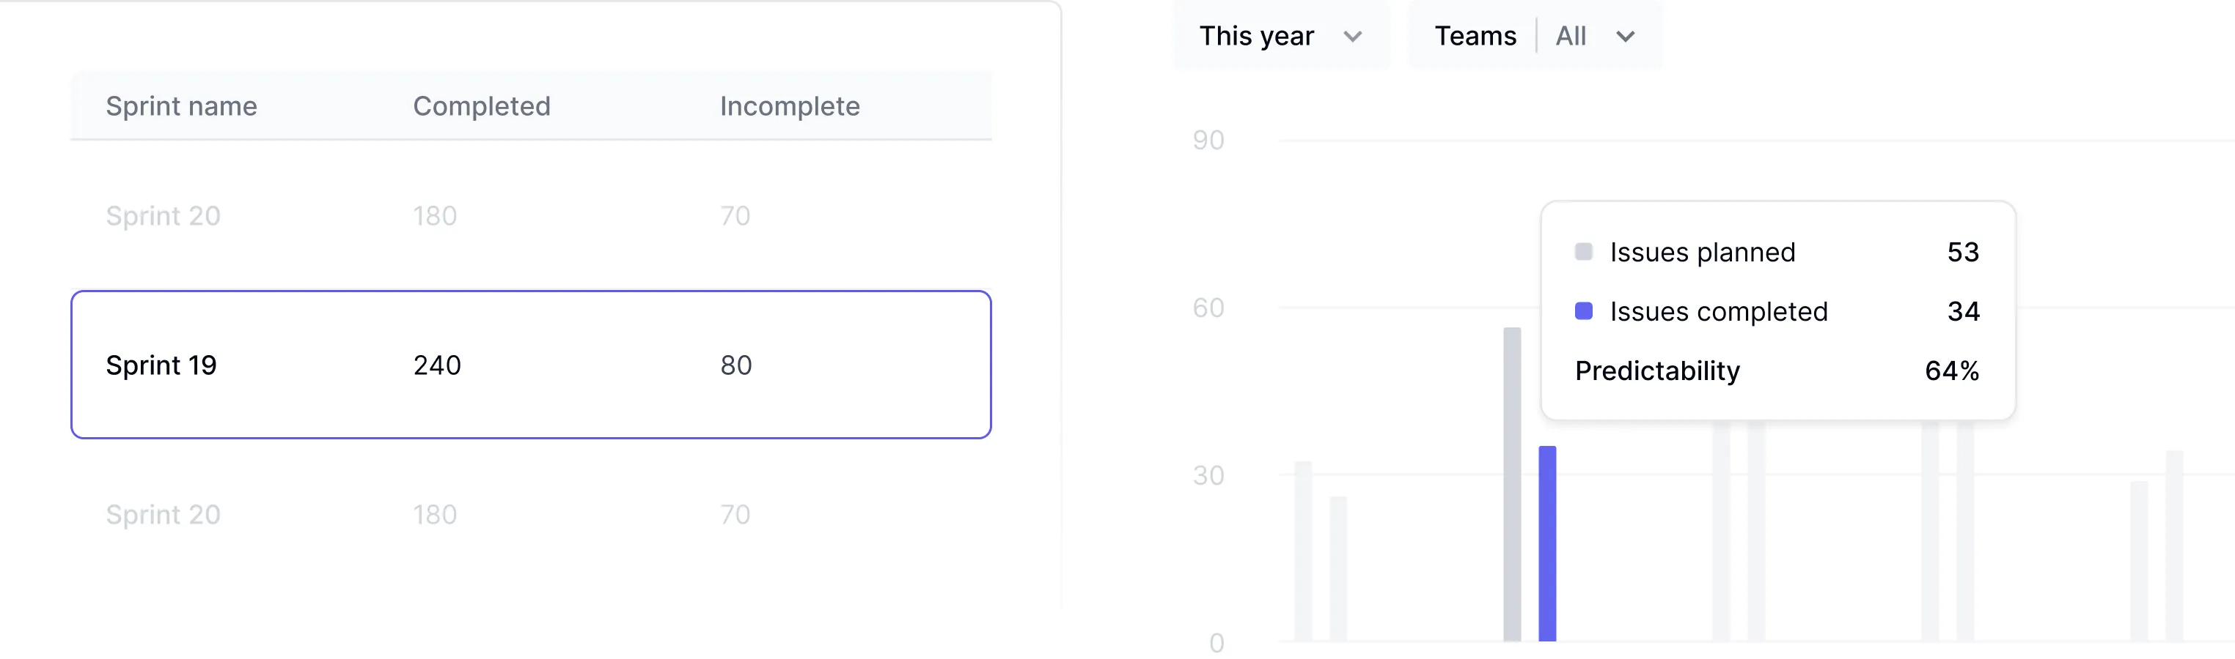Image resolution: width=2235 pixels, height=659 pixels.
Task: Select the "All" value in Teams filter
Action: pyautogui.click(x=1571, y=37)
